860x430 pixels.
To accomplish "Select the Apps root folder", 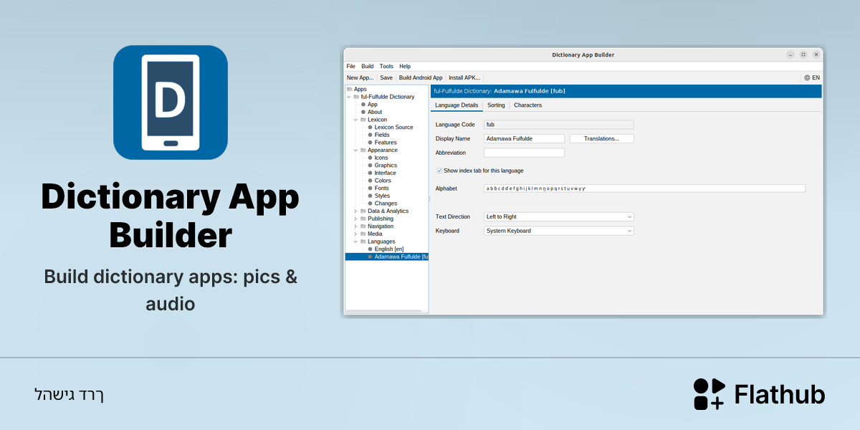I will click(x=356, y=89).
